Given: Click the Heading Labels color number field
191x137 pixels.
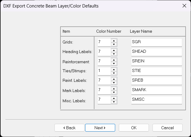Looking at the screenshot, I should coord(104,52).
